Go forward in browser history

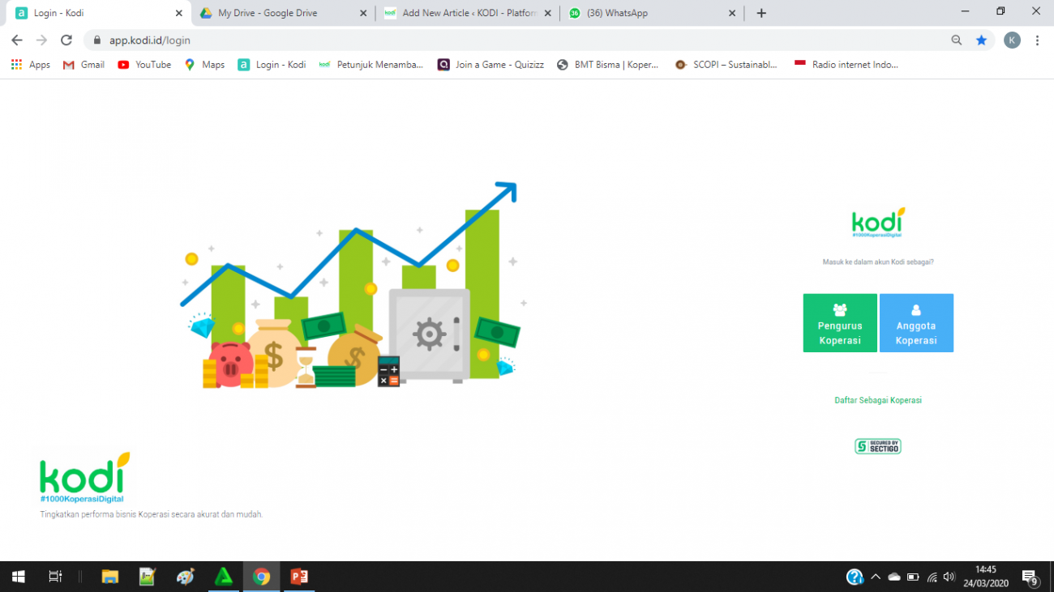click(x=42, y=40)
